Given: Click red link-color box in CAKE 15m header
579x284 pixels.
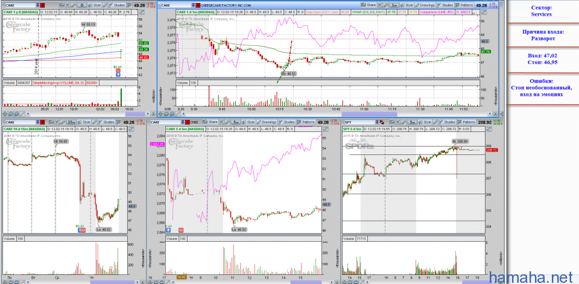Looking at the screenshot, I should 42,122.
